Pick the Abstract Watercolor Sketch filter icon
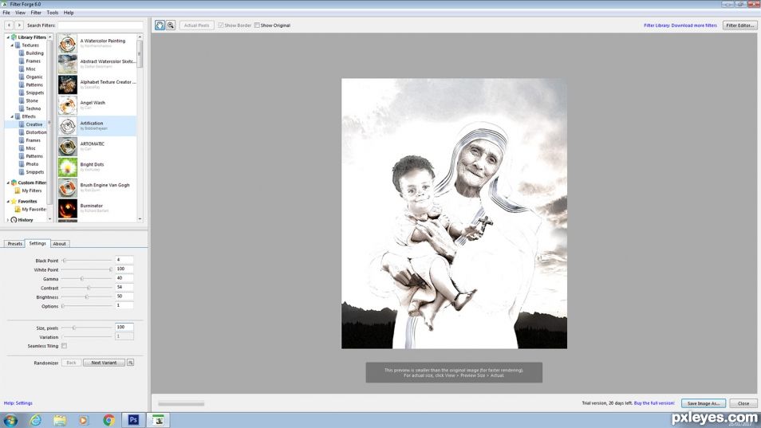 [x=68, y=64]
